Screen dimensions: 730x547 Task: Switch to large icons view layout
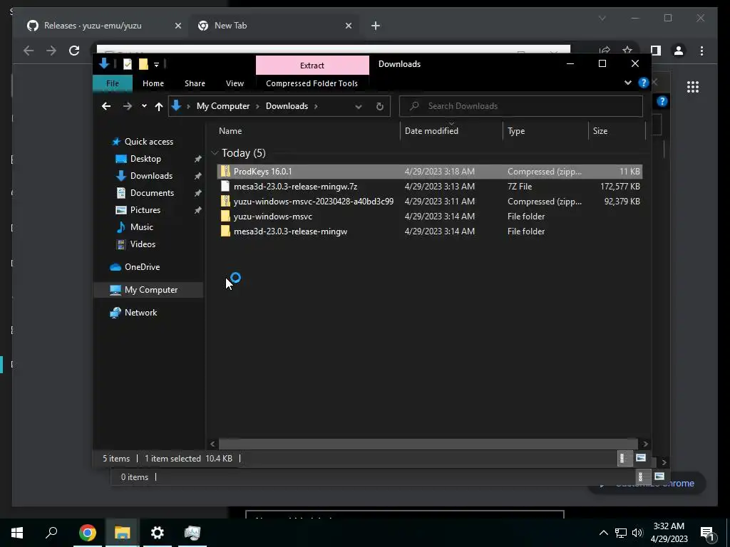pyautogui.click(x=641, y=458)
